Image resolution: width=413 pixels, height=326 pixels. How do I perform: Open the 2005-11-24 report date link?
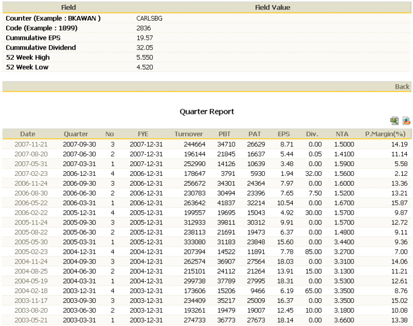(x=31, y=223)
